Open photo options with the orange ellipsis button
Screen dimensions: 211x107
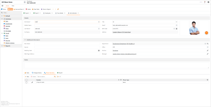(x=206, y=33)
